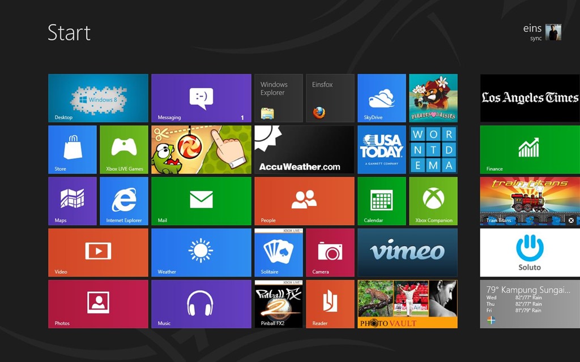Click the eins user account picture
Viewport: 580px width, 362px height.
pyautogui.click(x=553, y=32)
